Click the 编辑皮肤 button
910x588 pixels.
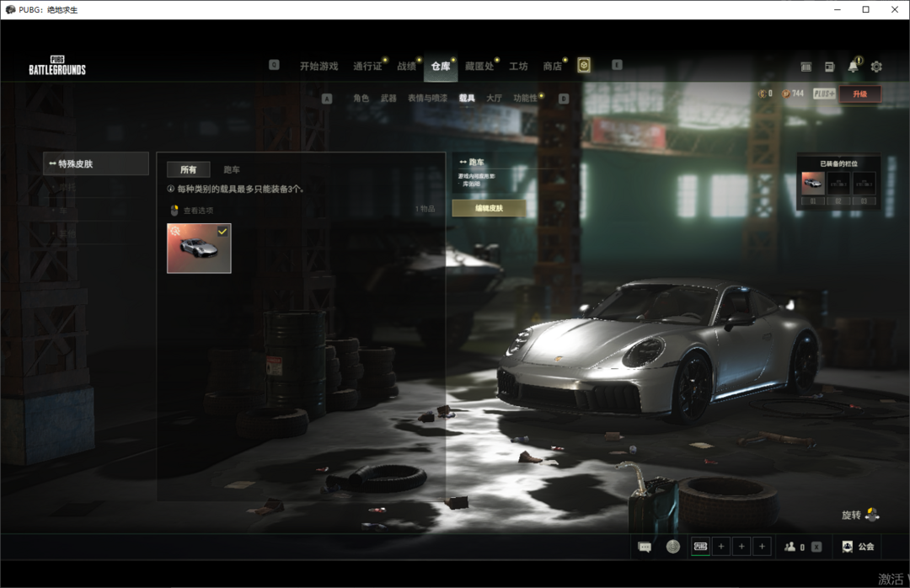[489, 208]
